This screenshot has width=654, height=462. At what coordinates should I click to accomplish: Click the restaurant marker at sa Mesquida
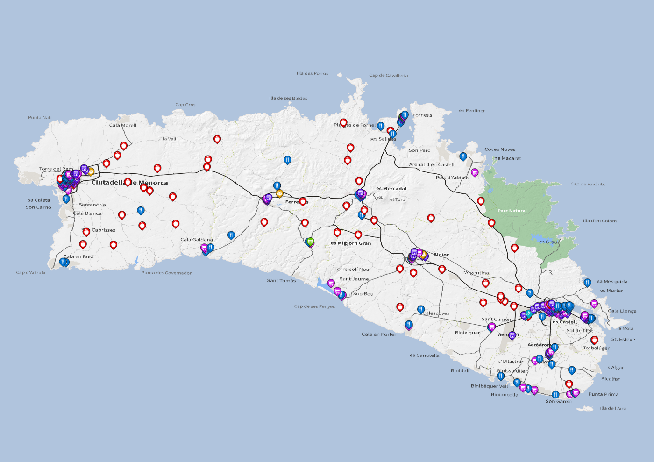point(587,282)
